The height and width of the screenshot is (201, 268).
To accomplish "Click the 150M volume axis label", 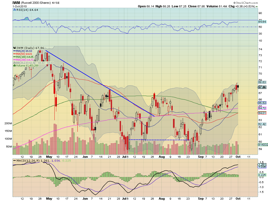I will pyautogui.click(x=8, y=131).
